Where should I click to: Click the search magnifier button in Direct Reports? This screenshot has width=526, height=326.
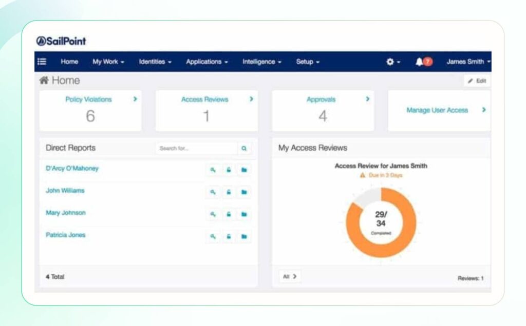click(x=244, y=149)
